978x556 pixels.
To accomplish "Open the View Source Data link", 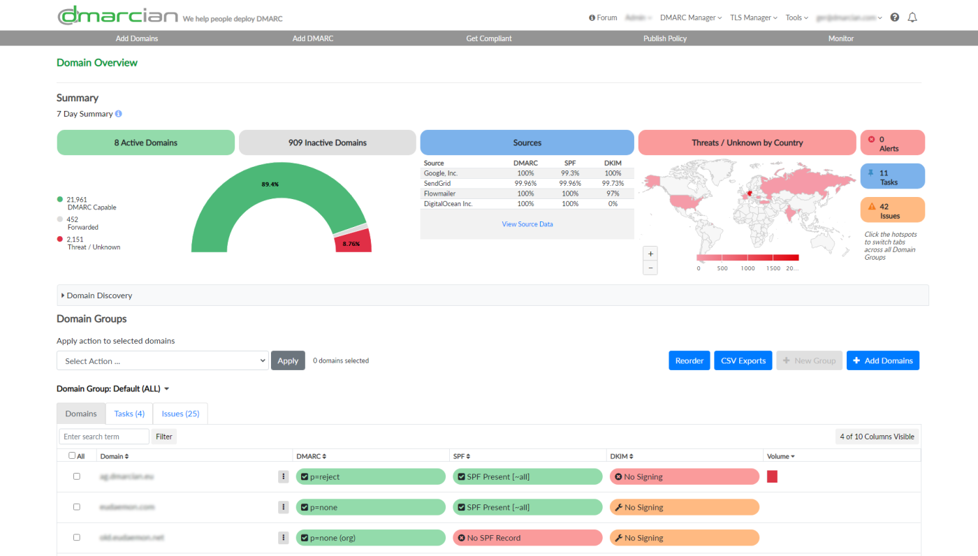I will [x=527, y=224].
